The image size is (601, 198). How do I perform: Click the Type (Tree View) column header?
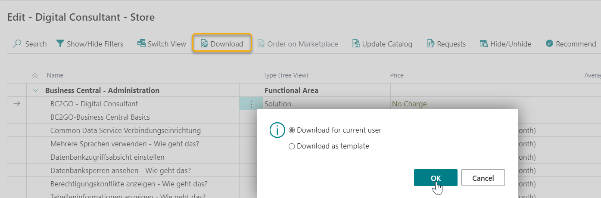click(286, 75)
